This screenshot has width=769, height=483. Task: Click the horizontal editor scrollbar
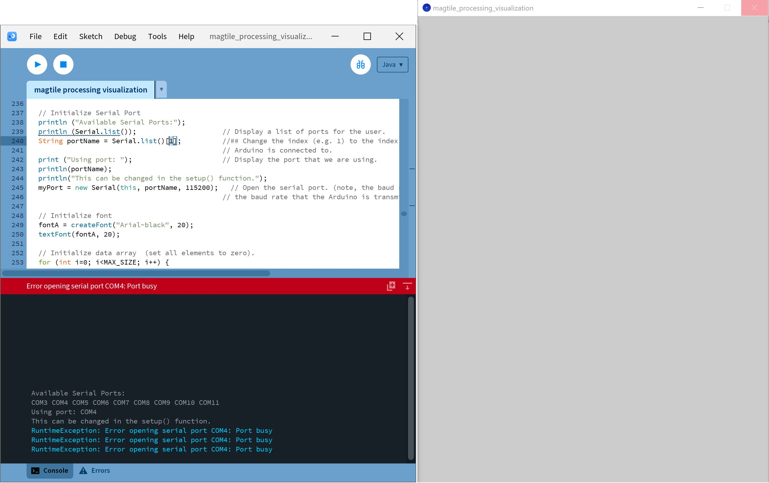coord(136,273)
